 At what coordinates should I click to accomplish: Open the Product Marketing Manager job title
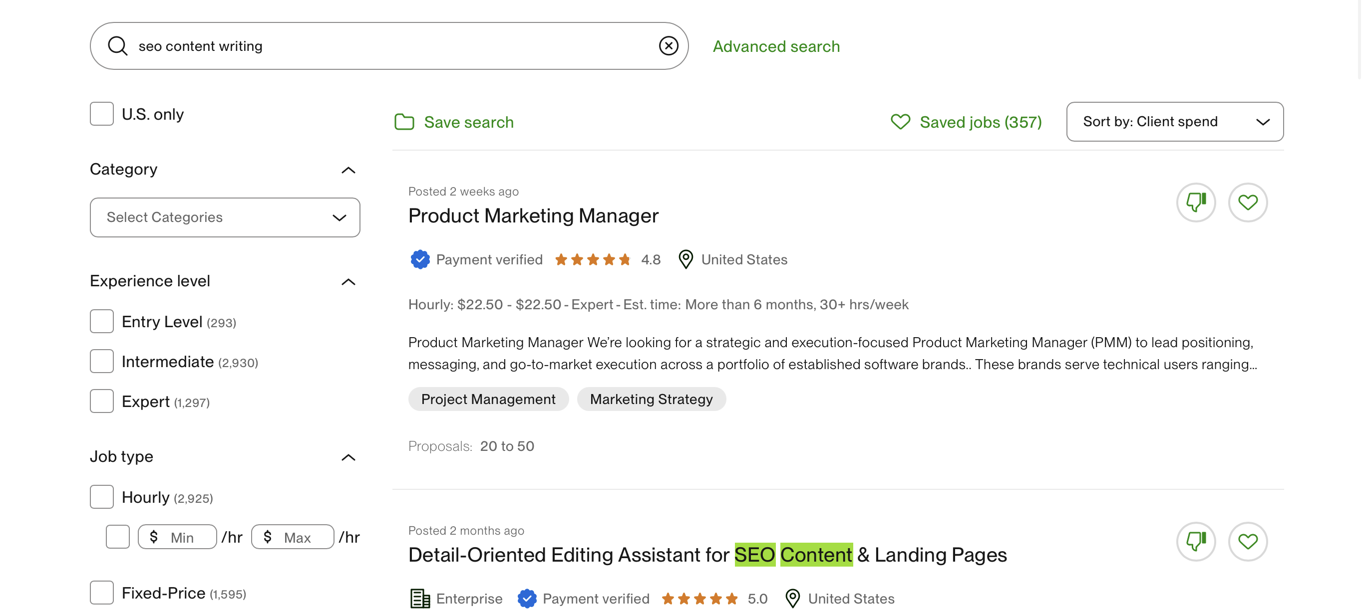pyautogui.click(x=533, y=216)
